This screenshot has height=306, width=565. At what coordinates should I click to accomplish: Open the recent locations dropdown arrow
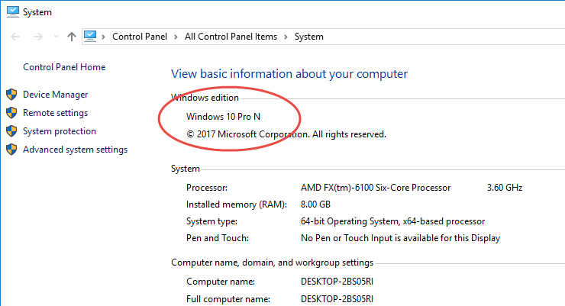[56, 37]
